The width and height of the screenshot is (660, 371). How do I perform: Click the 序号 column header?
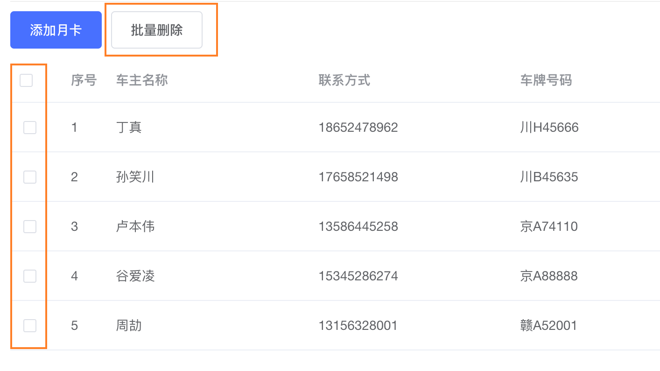(84, 80)
